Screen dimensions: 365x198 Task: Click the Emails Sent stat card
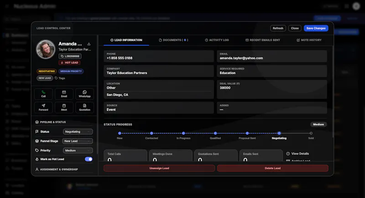(261, 156)
